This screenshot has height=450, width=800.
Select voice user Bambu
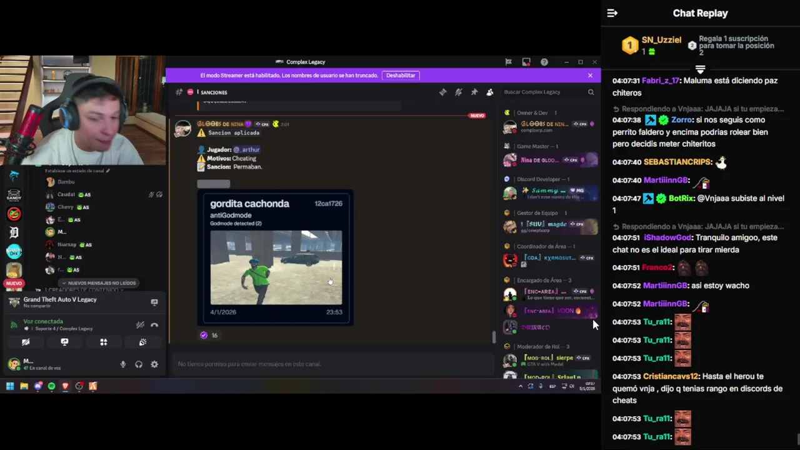66,182
